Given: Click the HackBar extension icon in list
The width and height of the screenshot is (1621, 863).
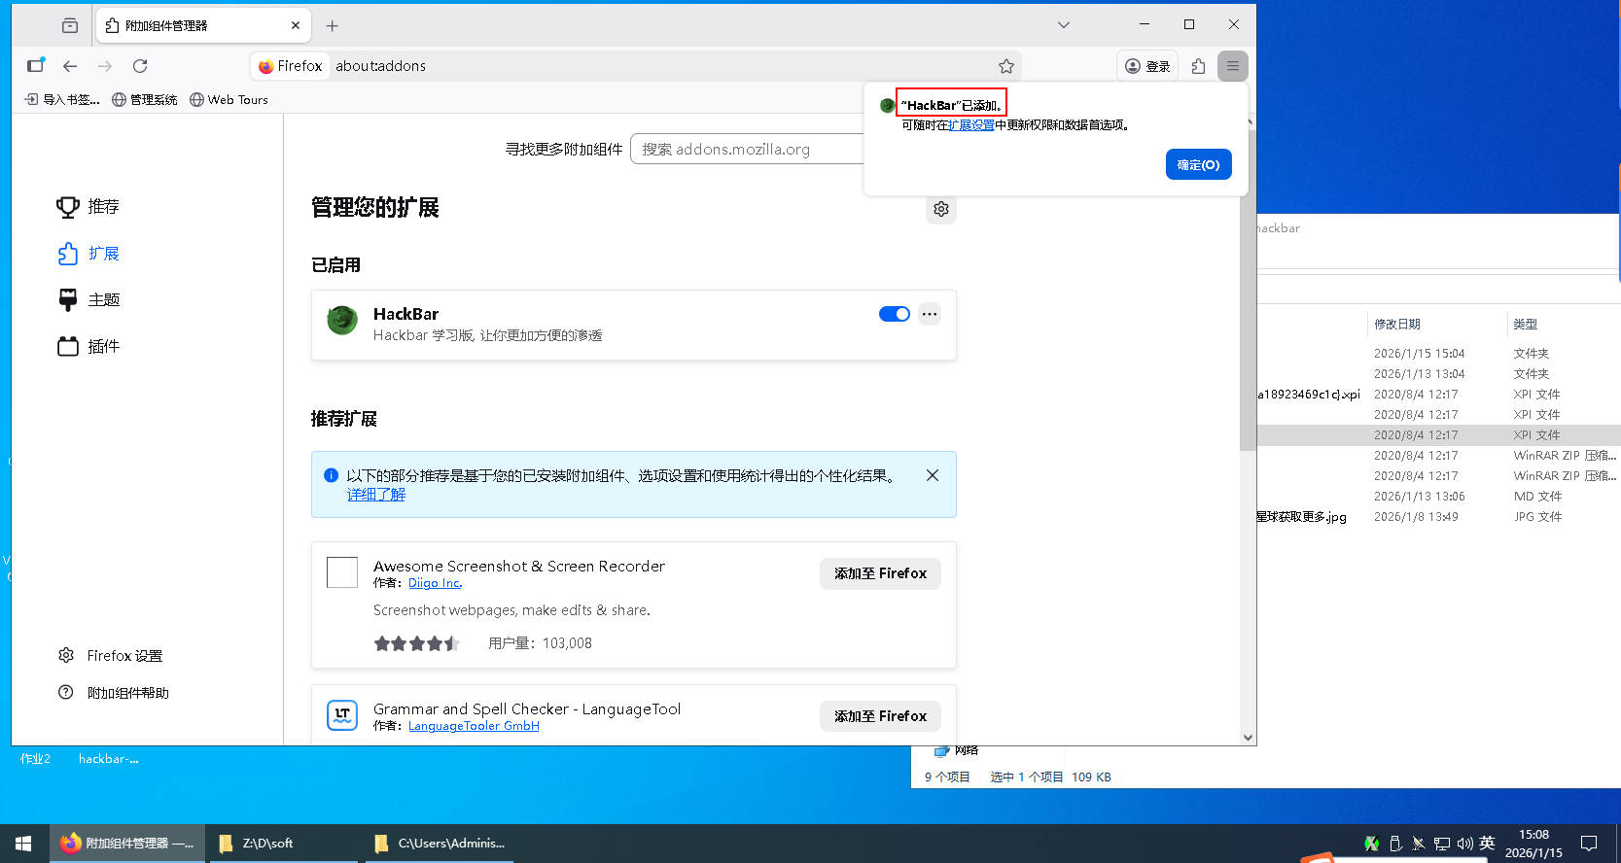Looking at the screenshot, I should coord(342,320).
